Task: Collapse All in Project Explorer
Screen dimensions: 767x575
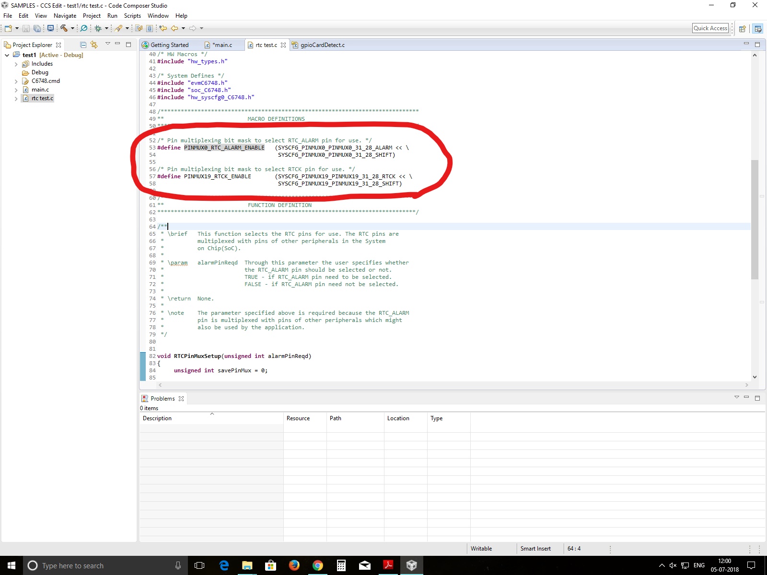Action: pos(83,45)
